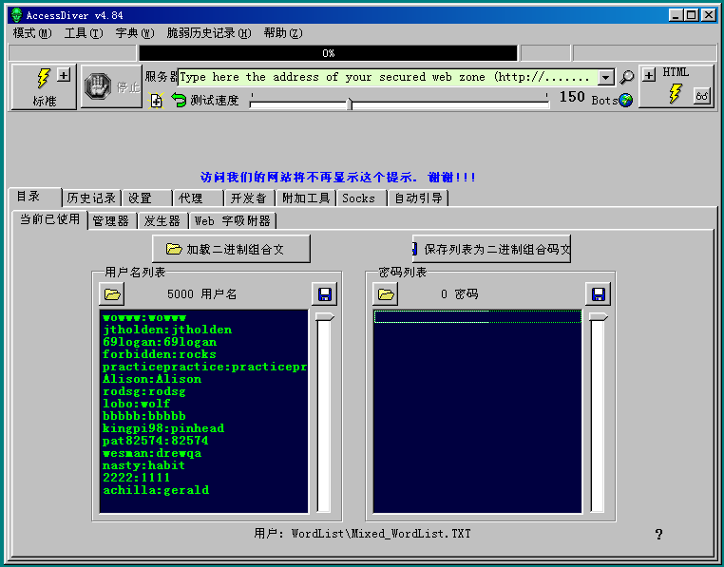Click inside the server address input field

pyautogui.click(x=388, y=77)
